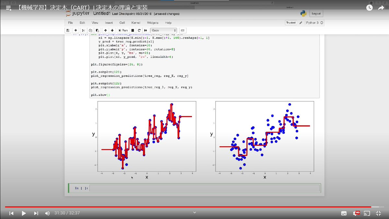Play the video
389x219 pixels.
23,213
